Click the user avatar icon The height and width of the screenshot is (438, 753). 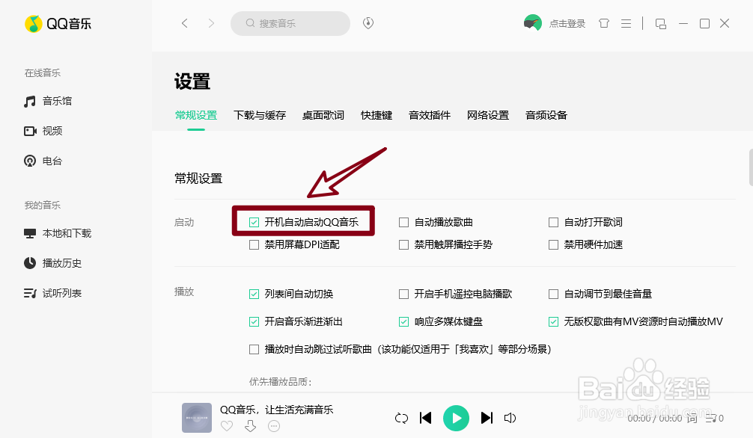click(533, 23)
